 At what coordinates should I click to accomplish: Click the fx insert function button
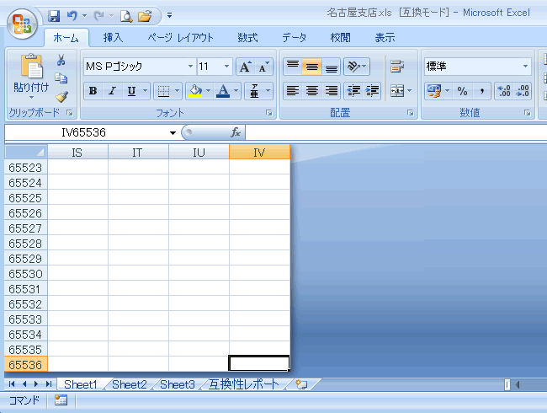(x=236, y=132)
